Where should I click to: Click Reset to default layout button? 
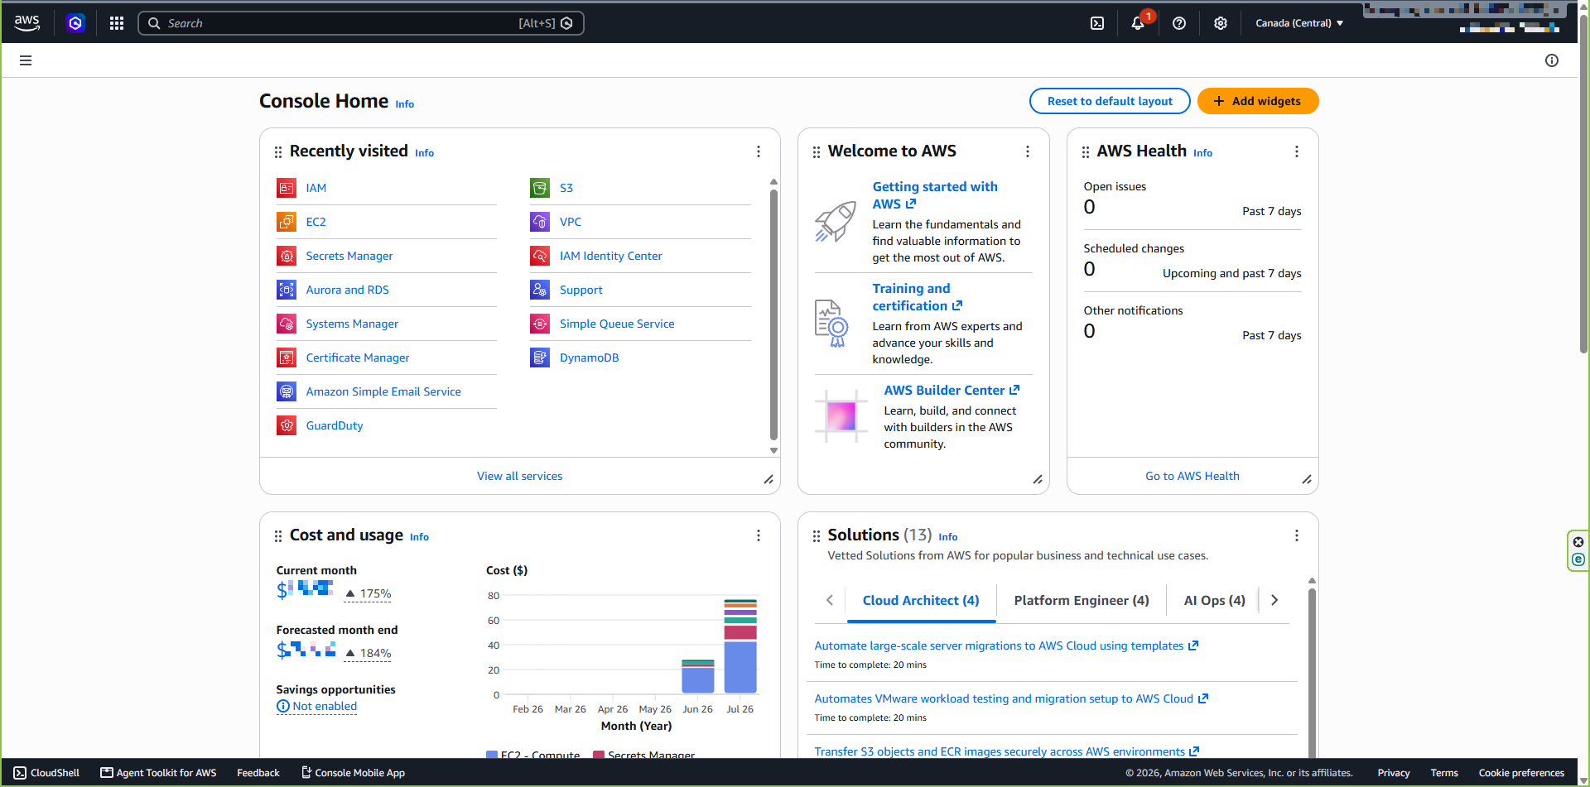click(1110, 101)
